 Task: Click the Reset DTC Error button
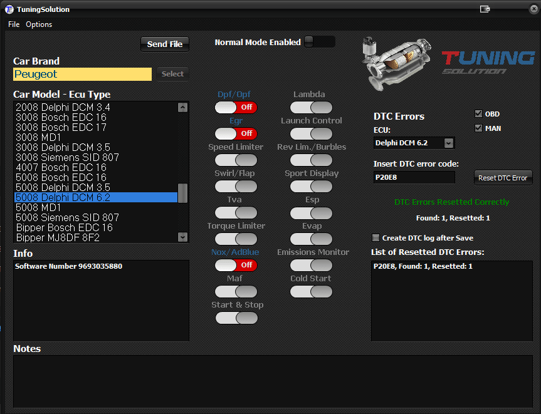(503, 178)
